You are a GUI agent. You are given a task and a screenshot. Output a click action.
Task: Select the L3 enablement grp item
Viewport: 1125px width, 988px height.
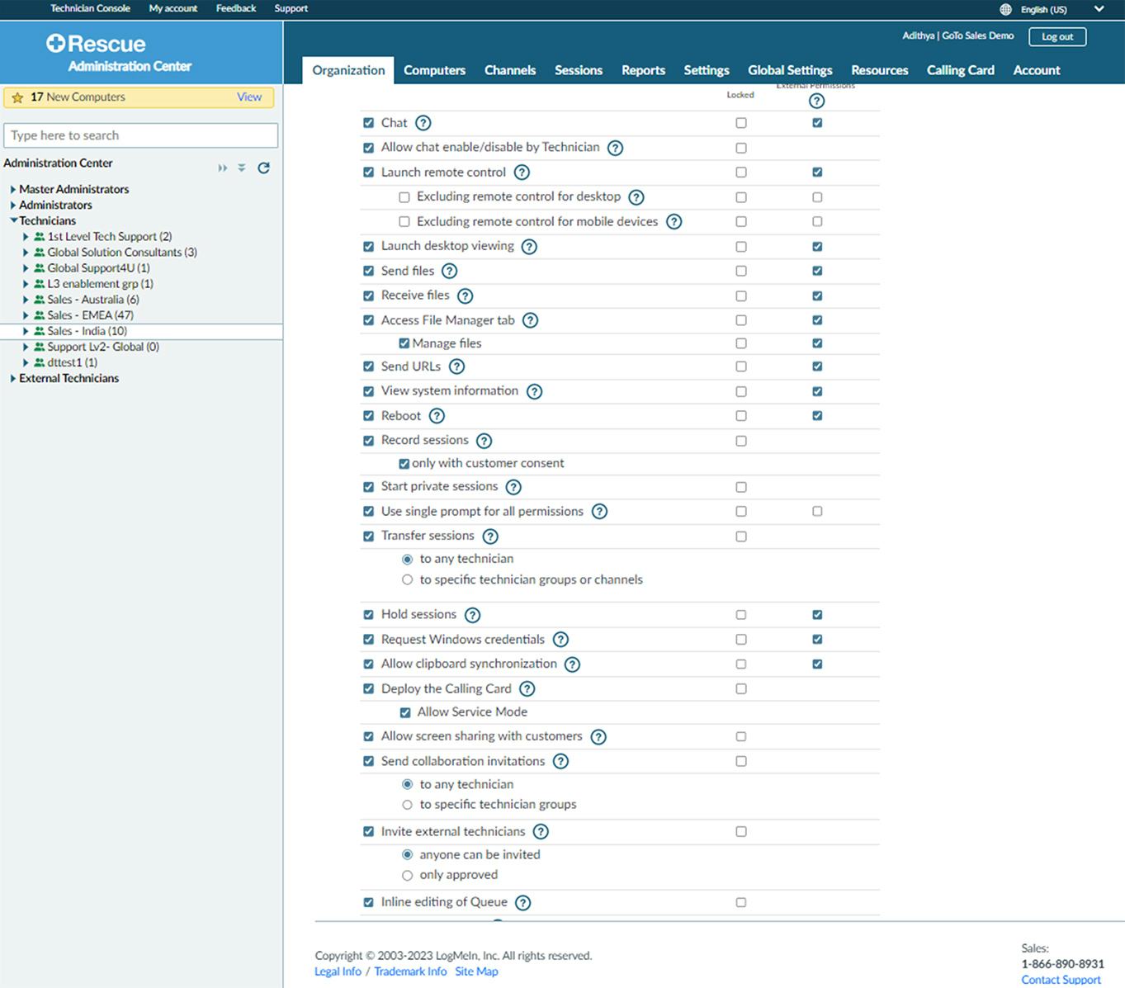(100, 284)
